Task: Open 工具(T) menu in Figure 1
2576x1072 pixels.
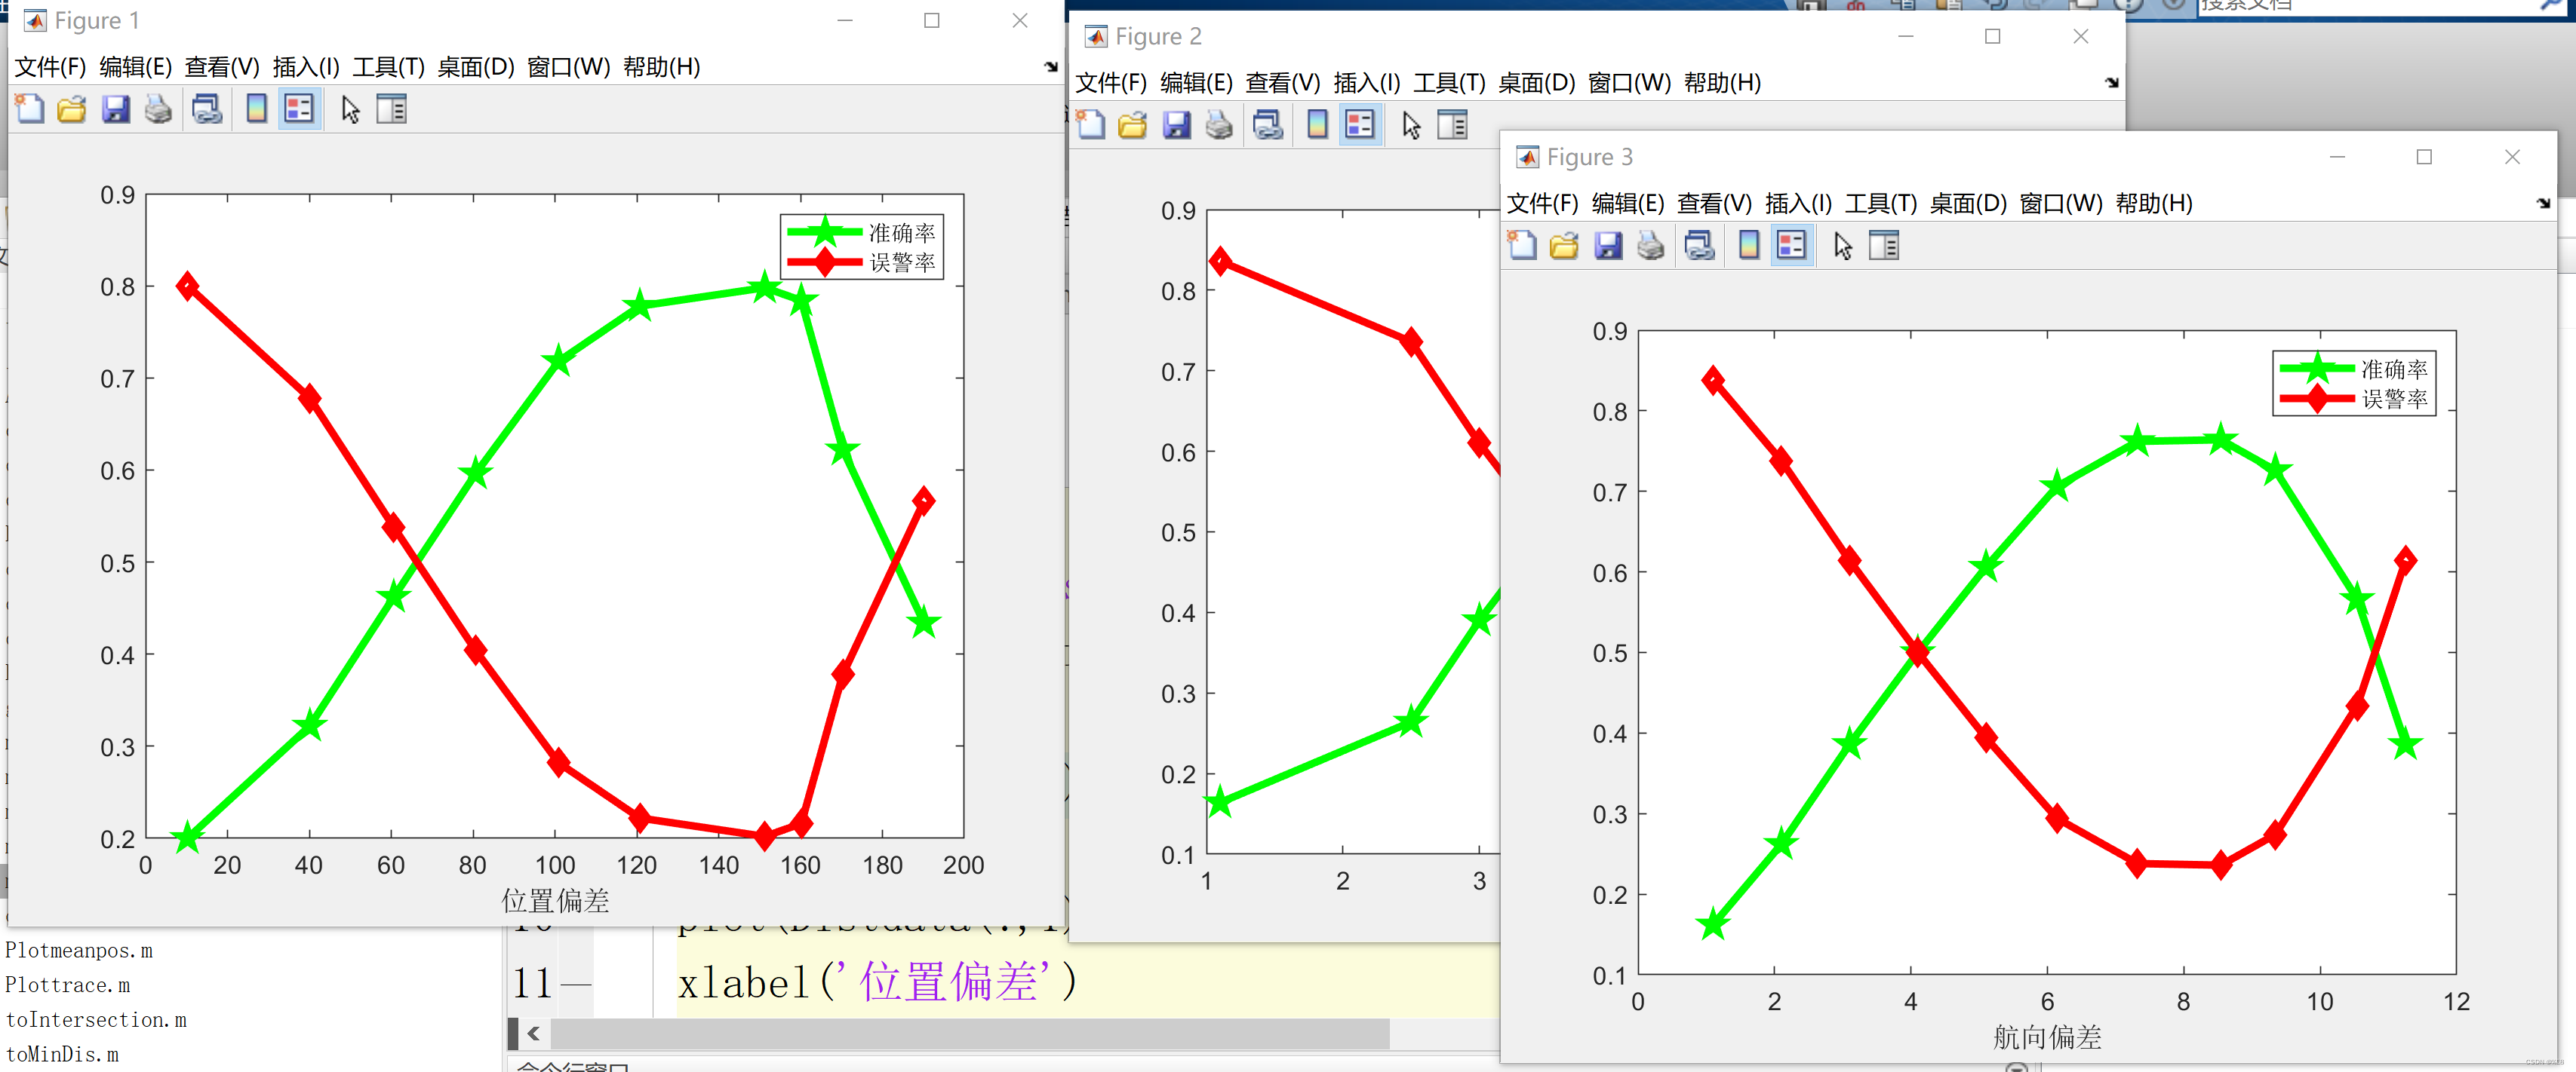Action: point(389,67)
